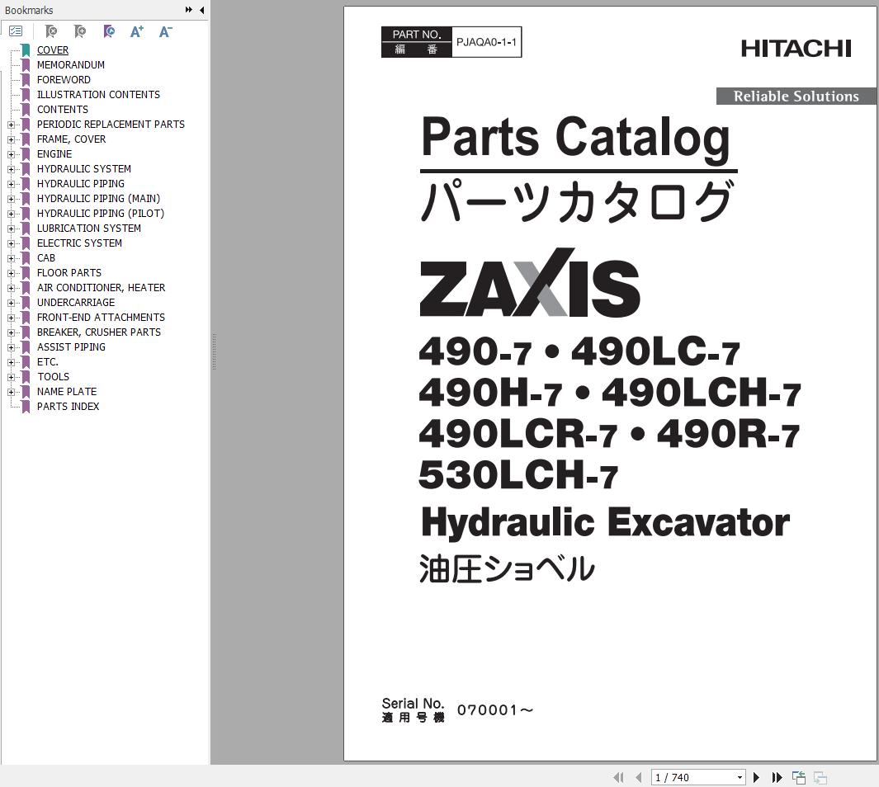This screenshot has width=879, height=787.
Task: Click the PARTS INDEX bookmark icon
Action: (26, 407)
